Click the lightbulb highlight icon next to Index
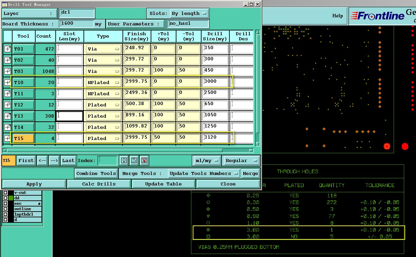The image size is (416, 257). tap(124, 160)
